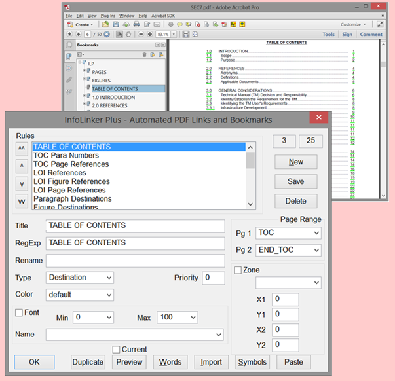Toggle the Current checkbox
Viewport: 395px width, 381px height.
point(116,350)
